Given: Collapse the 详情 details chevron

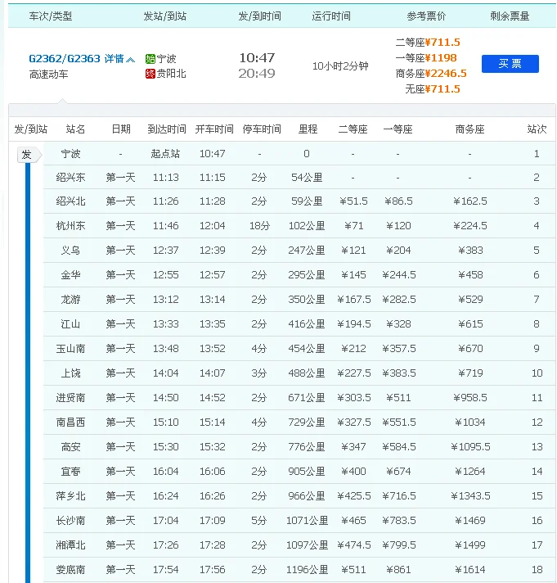Looking at the screenshot, I should 130,60.
